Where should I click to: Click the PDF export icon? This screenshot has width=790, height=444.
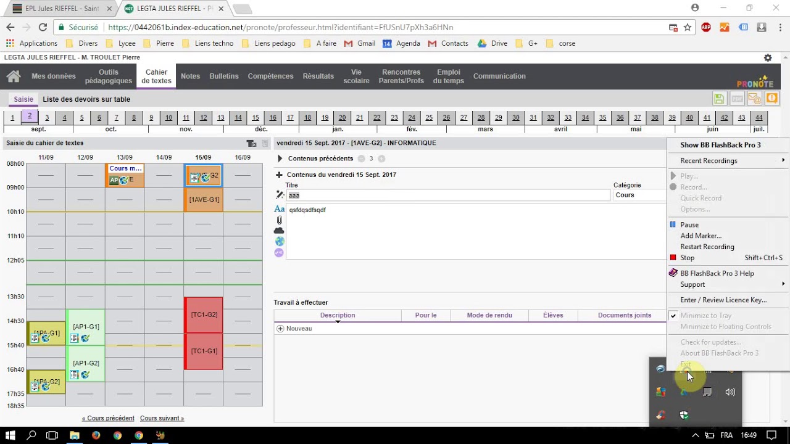point(736,99)
